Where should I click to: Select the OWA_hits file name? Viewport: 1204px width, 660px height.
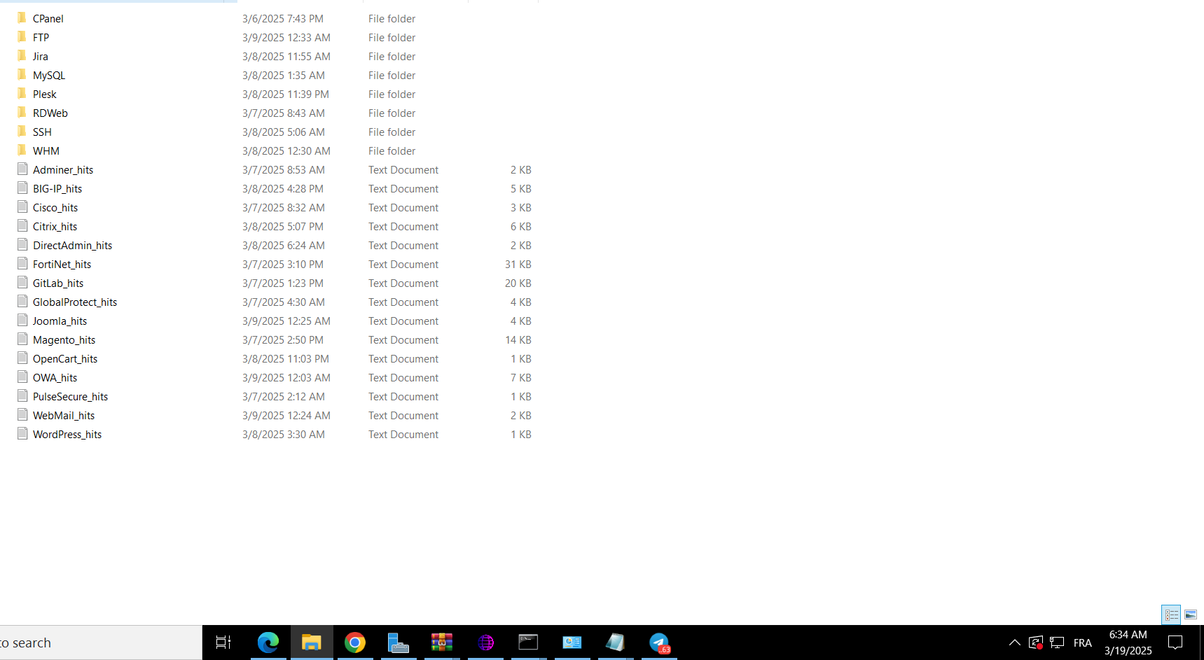click(55, 378)
